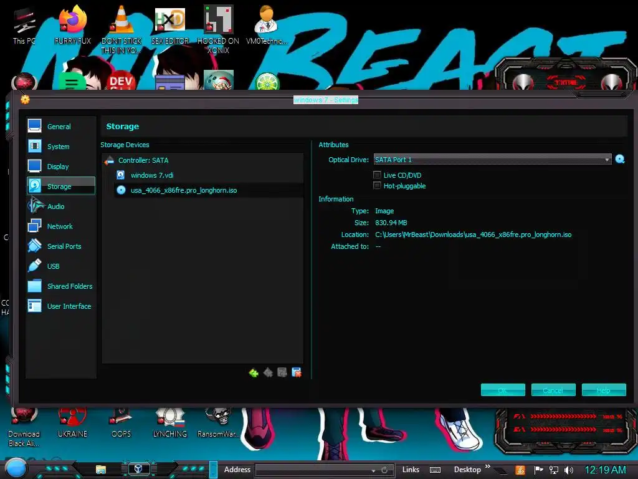Click the 12:19 AM clock
This screenshot has width=638, height=479.
(605, 470)
